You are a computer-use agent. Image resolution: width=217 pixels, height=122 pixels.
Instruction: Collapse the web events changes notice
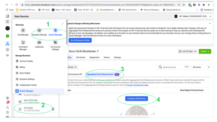pyautogui.click(x=210, y=24)
